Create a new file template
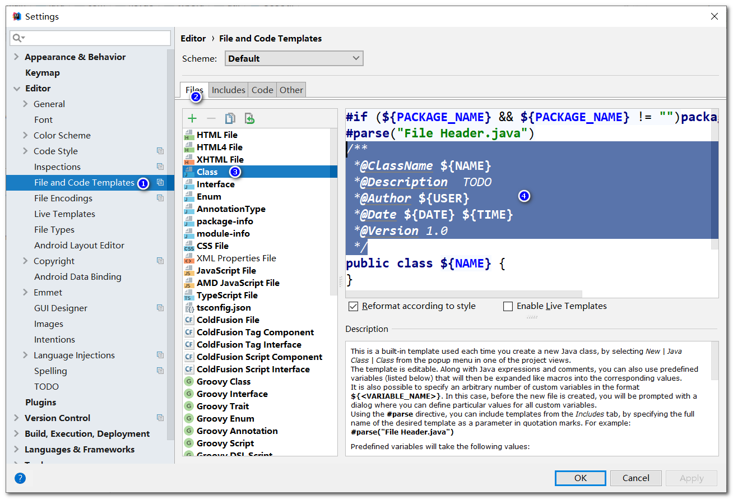 point(192,118)
